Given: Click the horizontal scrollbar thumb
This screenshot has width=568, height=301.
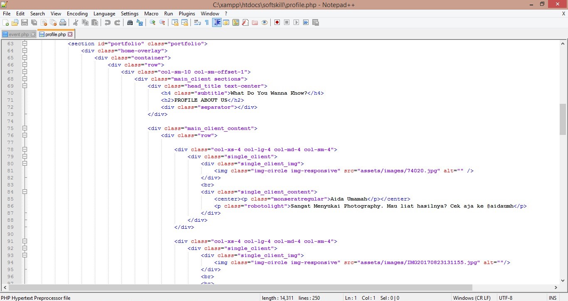Looking at the screenshot, I should pos(240,287).
